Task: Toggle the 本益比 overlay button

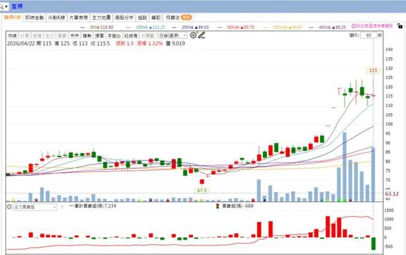Action: coord(114,36)
